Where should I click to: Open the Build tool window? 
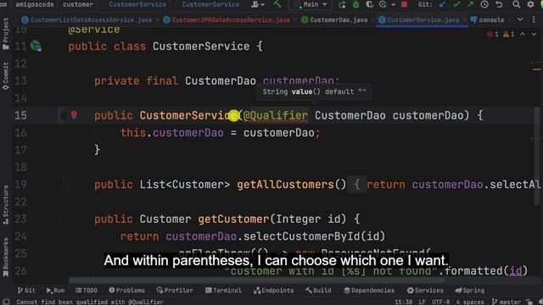coord(319,291)
